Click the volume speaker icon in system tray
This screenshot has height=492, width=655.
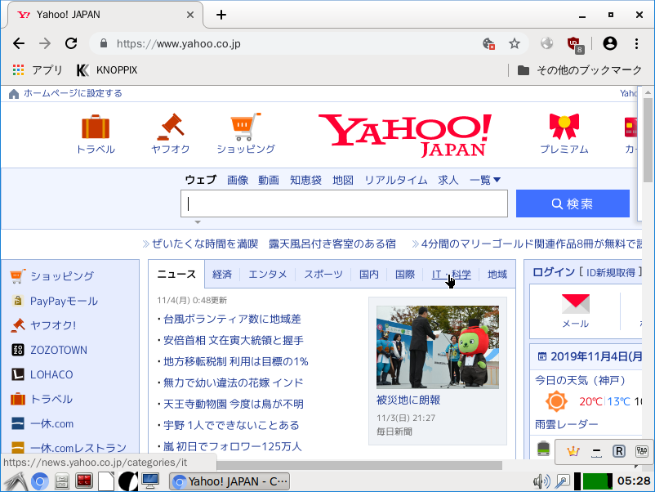tap(541, 481)
